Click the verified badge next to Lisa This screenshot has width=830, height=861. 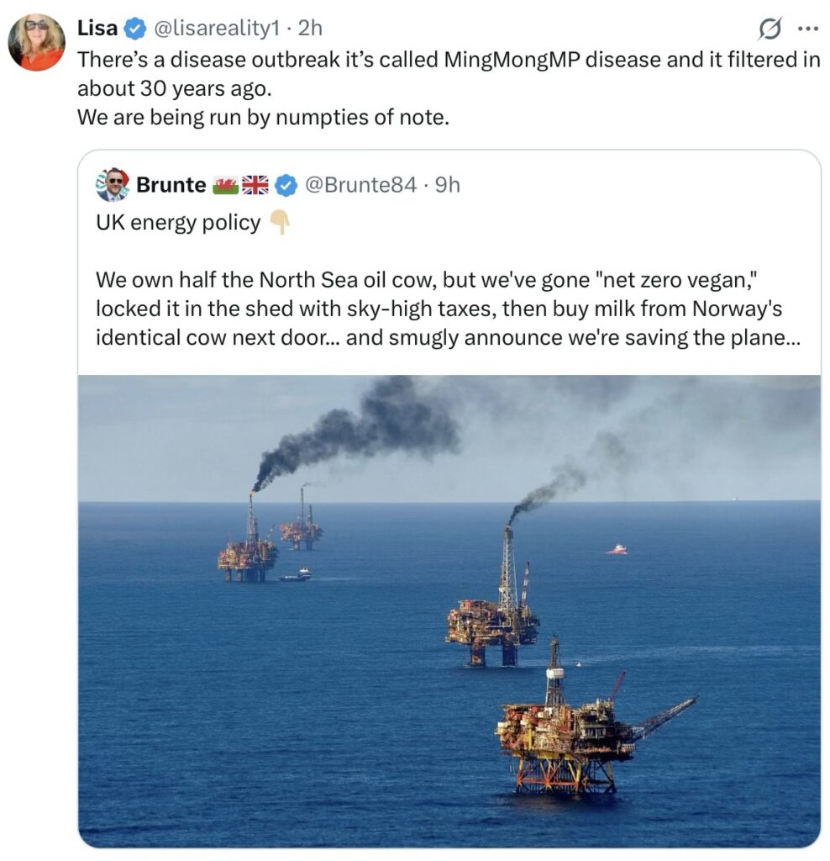(x=134, y=29)
